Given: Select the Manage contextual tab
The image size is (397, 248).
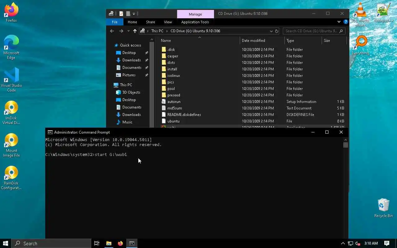Looking at the screenshot, I should pyautogui.click(x=195, y=14).
